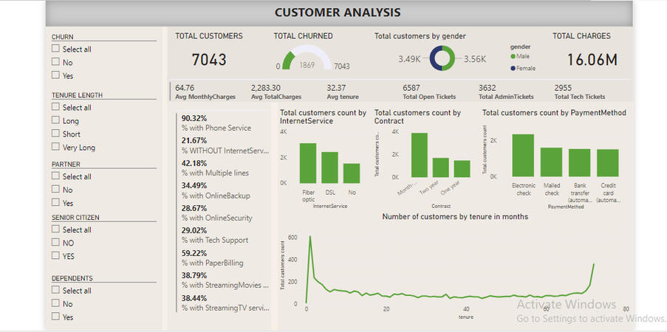Image resolution: width=667 pixels, height=332 pixels.
Task: Click the Male legend color dot
Action: coord(513,56)
